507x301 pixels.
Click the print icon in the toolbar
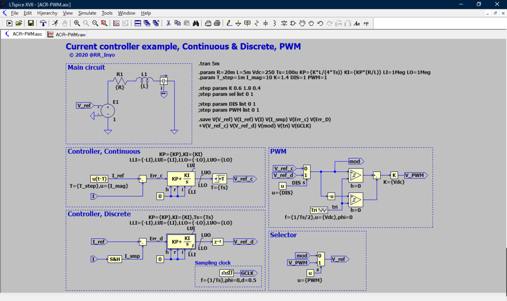coord(217,23)
